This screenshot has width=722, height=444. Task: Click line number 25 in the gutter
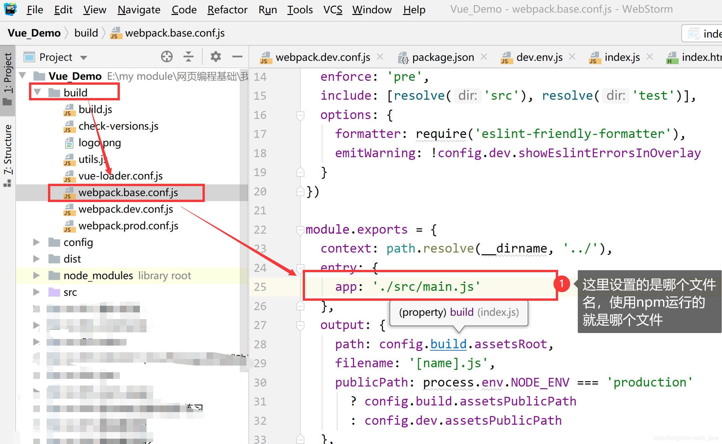point(260,286)
